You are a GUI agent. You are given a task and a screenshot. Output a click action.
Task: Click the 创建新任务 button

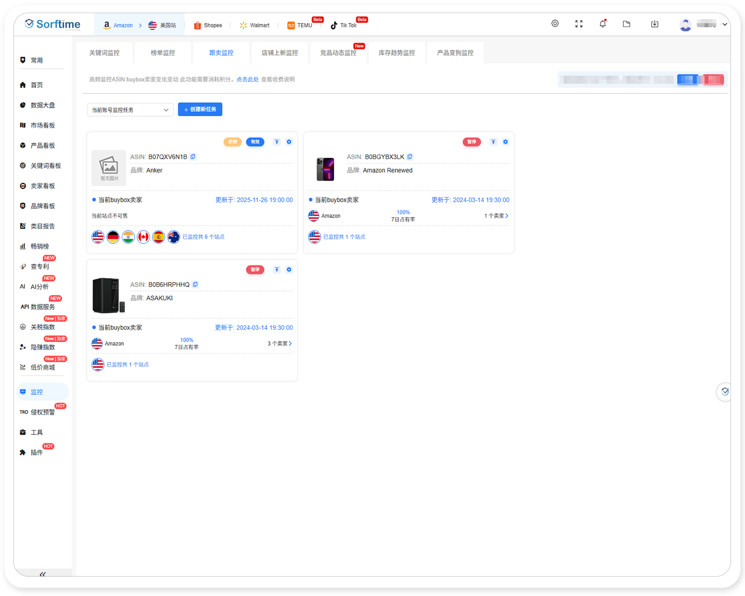point(200,109)
